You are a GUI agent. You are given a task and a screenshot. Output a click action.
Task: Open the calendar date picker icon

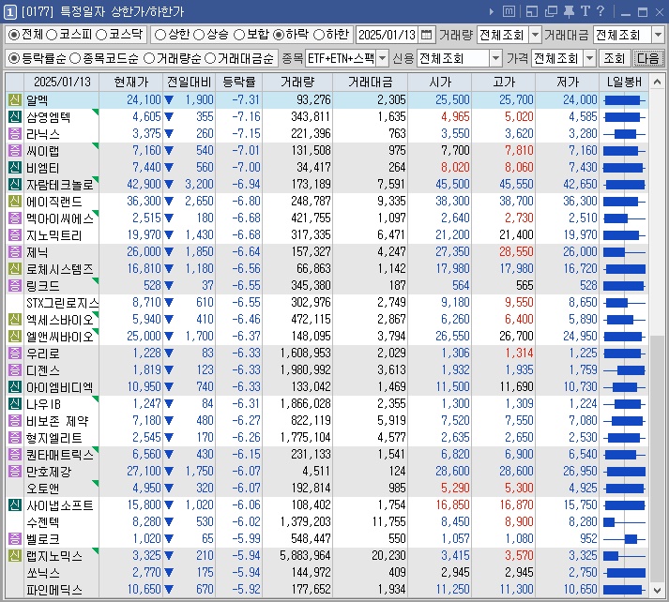[x=426, y=35]
